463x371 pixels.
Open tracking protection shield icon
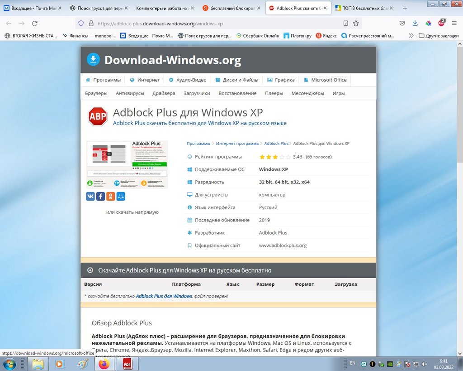[x=81, y=24]
